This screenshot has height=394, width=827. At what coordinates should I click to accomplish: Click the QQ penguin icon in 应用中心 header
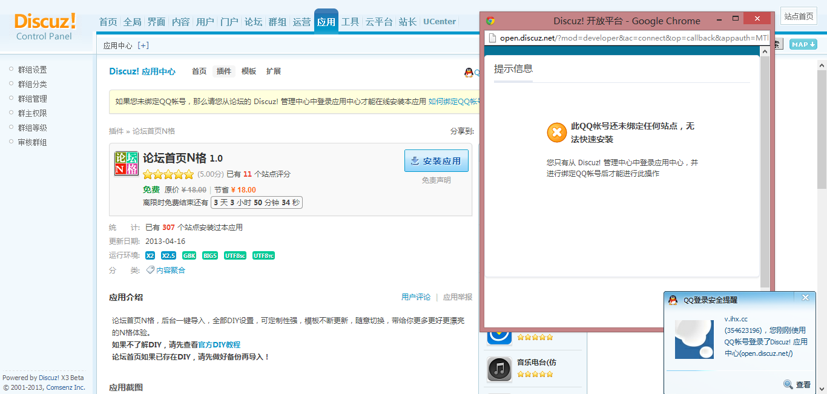pyautogui.click(x=469, y=73)
